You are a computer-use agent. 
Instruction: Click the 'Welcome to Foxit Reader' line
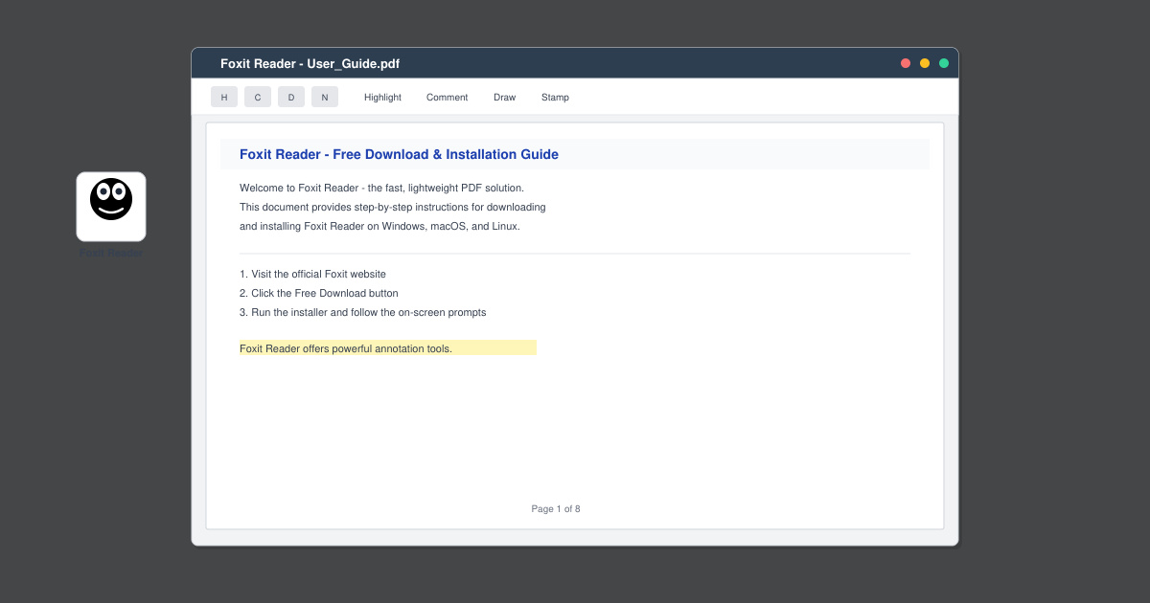tap(381, 188)
